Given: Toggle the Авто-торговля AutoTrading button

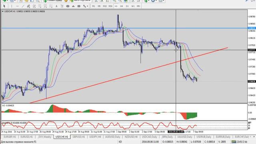Looking at the screenshot, I should [80, 1].
